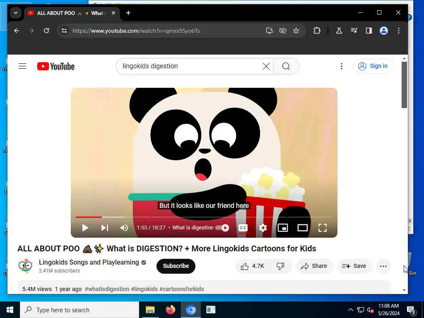Click the page vertical scrollbar thumb
Screen dimensions: 424x318
pos(404,84)
